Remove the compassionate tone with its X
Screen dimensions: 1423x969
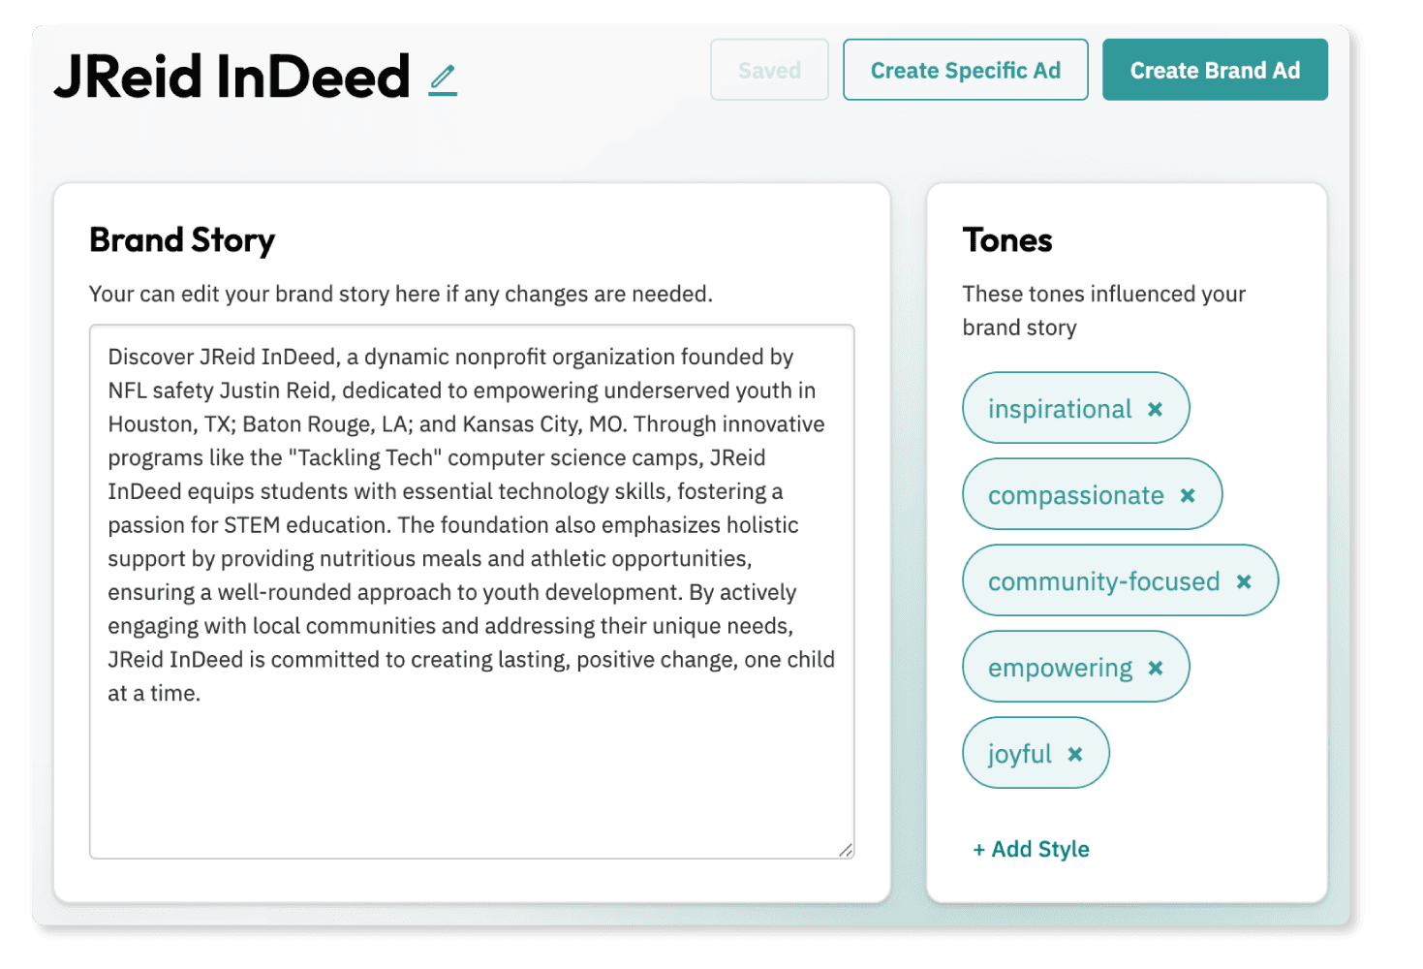click(1188, 495)
